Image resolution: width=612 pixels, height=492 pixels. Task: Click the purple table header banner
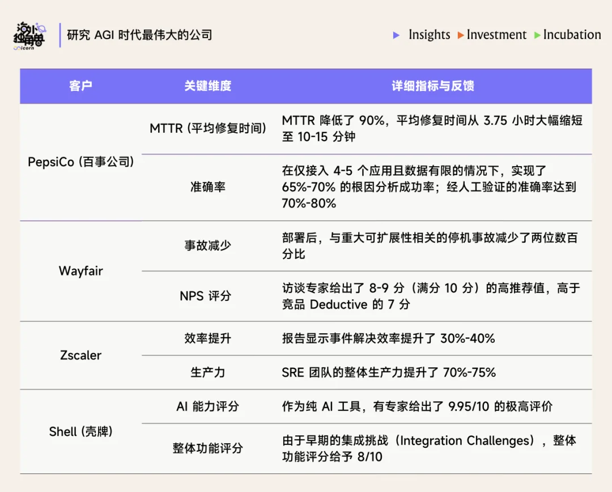click(306, 86)
